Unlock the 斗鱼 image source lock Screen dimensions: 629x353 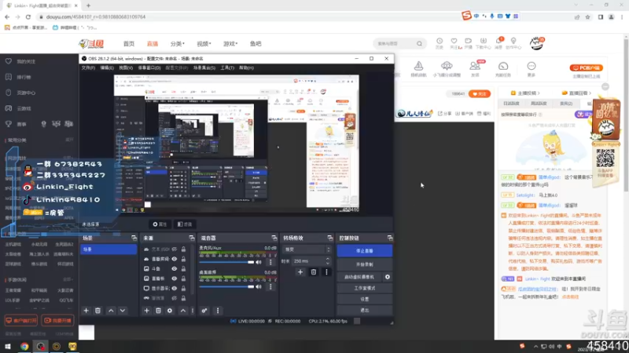183,268
